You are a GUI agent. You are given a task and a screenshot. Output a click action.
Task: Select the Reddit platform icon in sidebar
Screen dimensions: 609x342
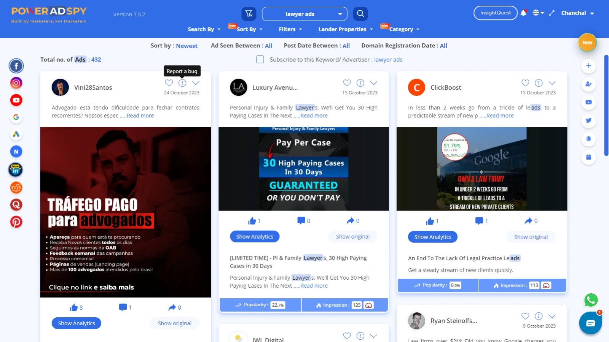coord(16,187)
